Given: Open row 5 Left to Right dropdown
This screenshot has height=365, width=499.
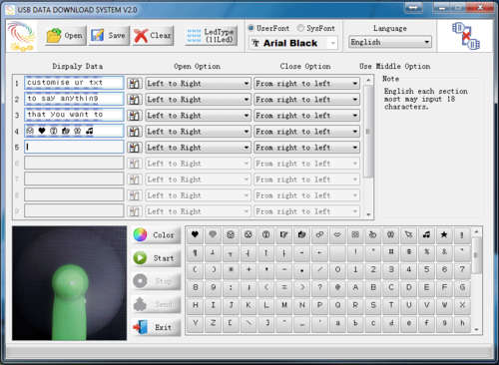Looking at the screenshot, I should point(198,148).
